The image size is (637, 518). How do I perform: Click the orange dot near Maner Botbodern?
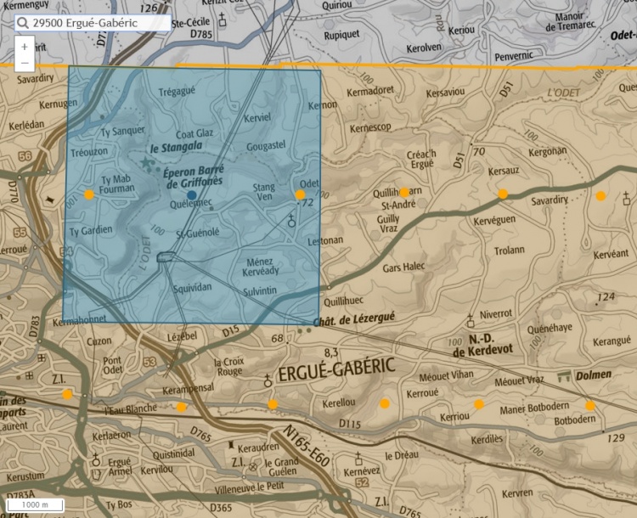(590, 405)
